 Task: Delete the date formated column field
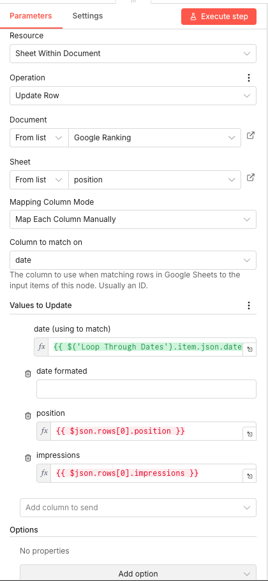tap(28, 374)
